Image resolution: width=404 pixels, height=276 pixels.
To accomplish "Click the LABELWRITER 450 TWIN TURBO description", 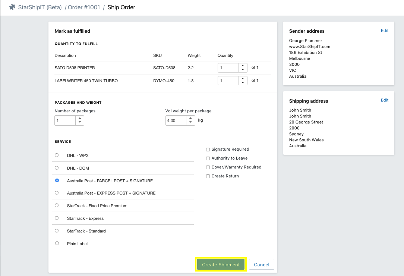I will pos(86,81).
